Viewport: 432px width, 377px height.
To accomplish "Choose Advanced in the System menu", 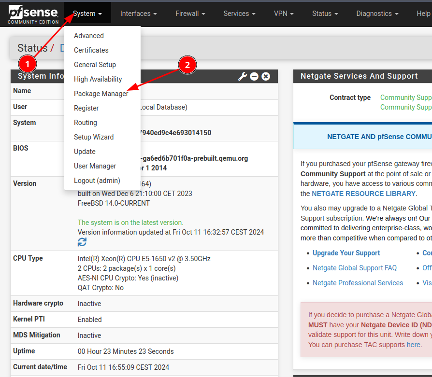I will tap(88, 36).
